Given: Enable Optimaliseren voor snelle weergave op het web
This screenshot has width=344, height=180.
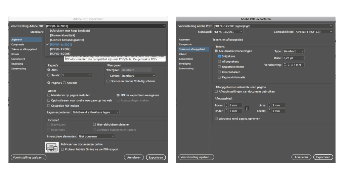Looking at the screenshot, I should (x=49, y=100).
